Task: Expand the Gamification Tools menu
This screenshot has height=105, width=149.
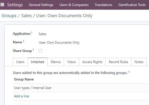Action: coord(132,5)
